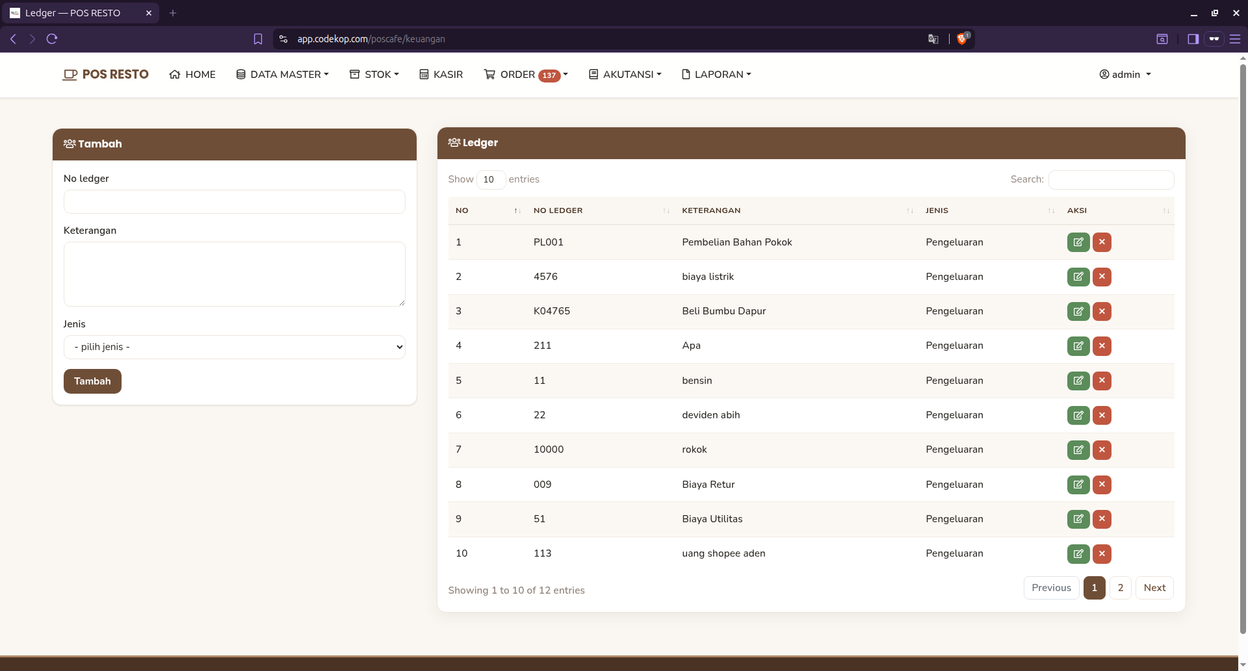Delete the Beli Bumbu Dapur entry
Image resolution: width=1248 pixels, height=671 pixels.
[x=1102, y=311]
